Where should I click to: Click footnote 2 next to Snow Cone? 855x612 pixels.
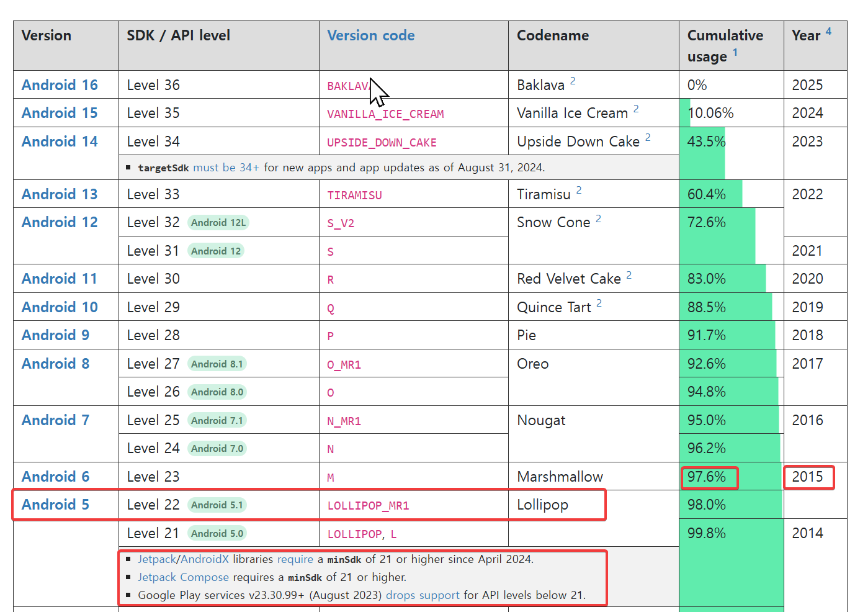598,218
